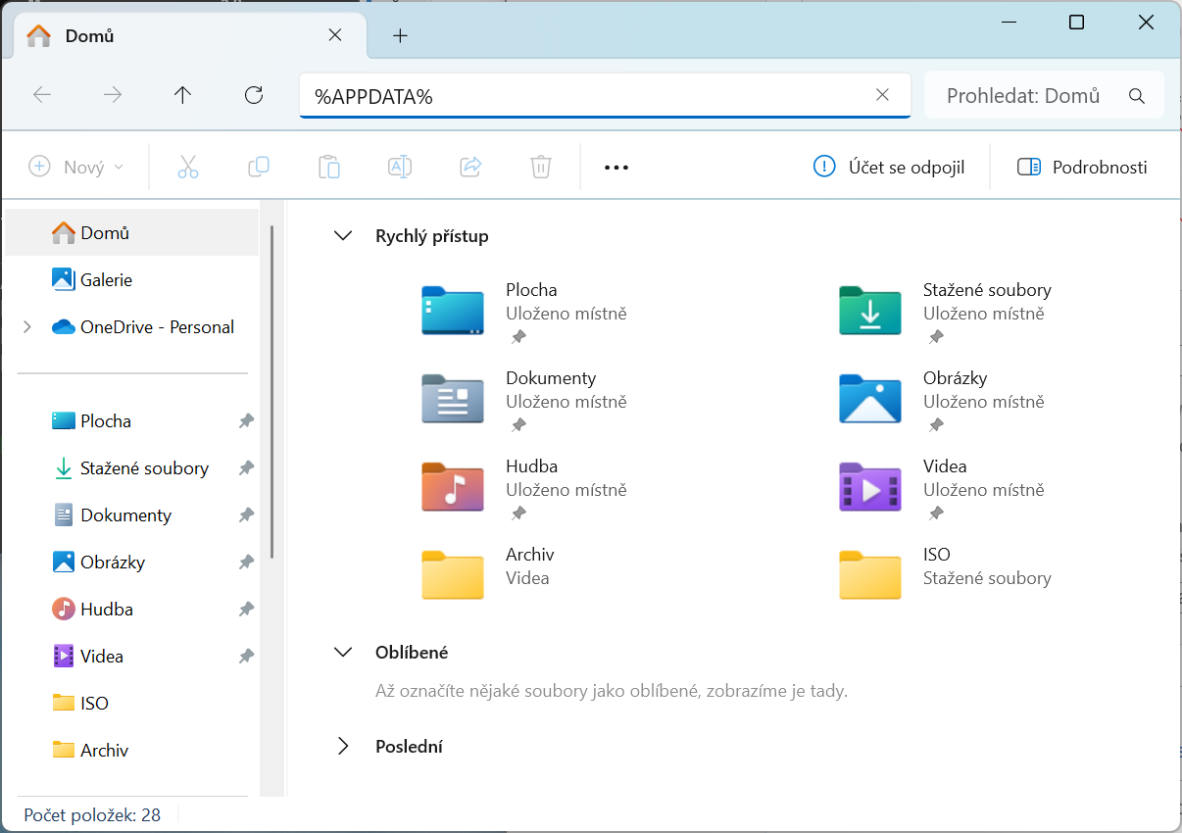Toggle the Podrobnosti details pane
Image resolution: width=1182 pixels, height=833 pixels.
tap(1083, 167)
